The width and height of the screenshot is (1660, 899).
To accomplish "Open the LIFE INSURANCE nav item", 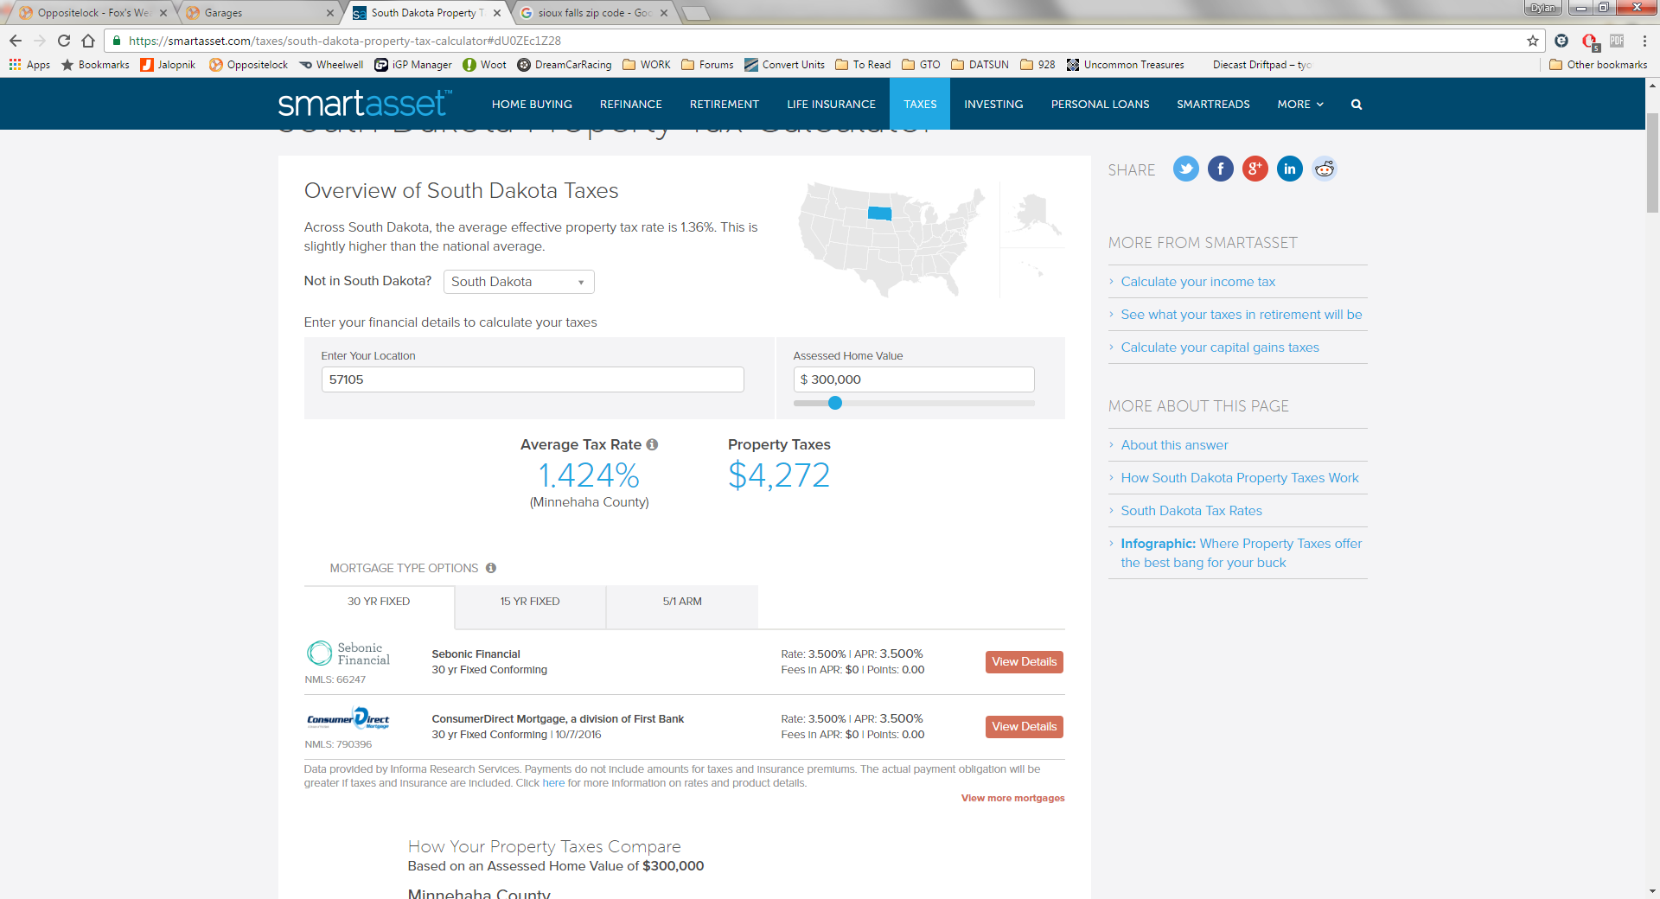I will pos(831,105).
